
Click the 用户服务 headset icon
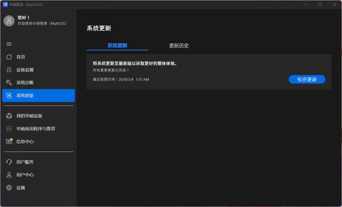click(9, 162)
